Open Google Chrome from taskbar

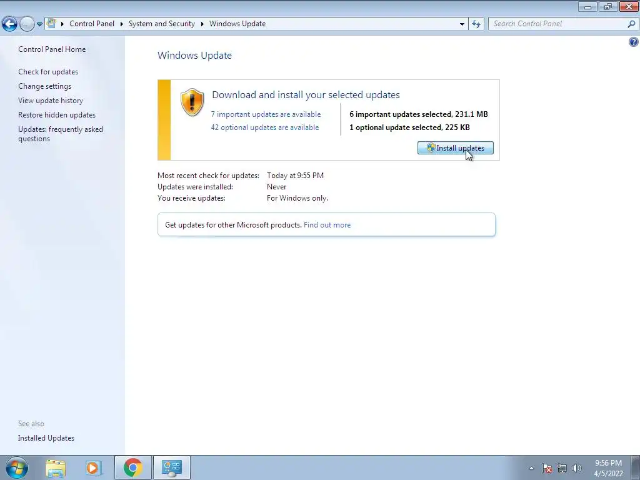tap(132, 467)
